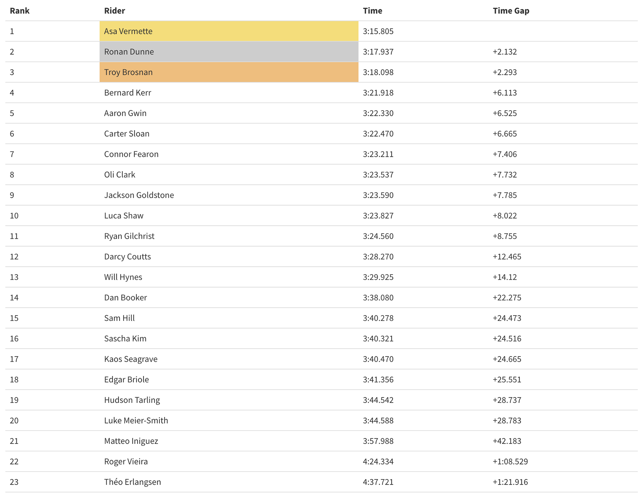Screen dimensions: 640x493
Task: Click Darcy Coutts' time gap +12.465
Action: coord(507,257)
